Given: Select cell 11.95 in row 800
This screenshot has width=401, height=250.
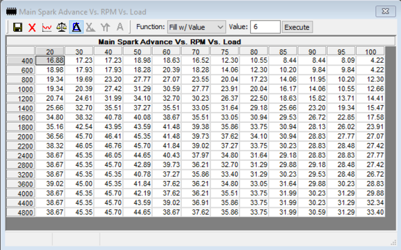Looking at the screenshot, I should (313, 79).
